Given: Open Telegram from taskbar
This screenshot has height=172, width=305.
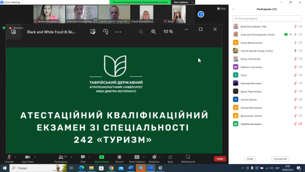Looking at the screenshot, I should pos(141,168).
